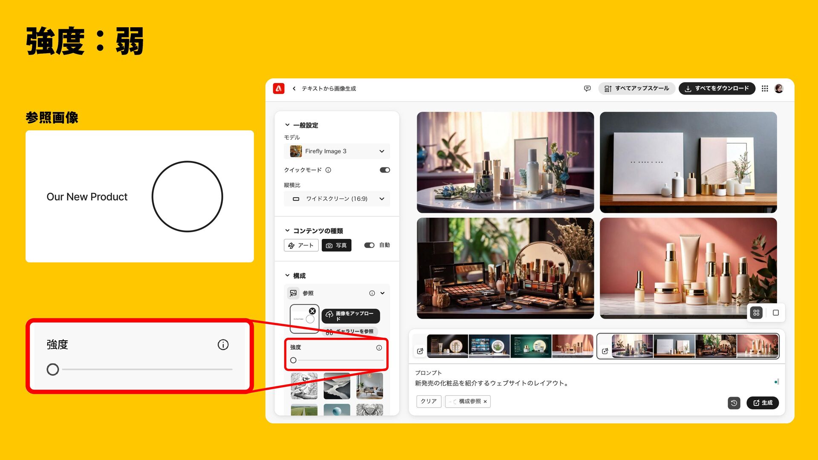The width and height of the screenshot is (818, 460).
Task: Click the すべてアップスケール button
Action: pos(637,89)
